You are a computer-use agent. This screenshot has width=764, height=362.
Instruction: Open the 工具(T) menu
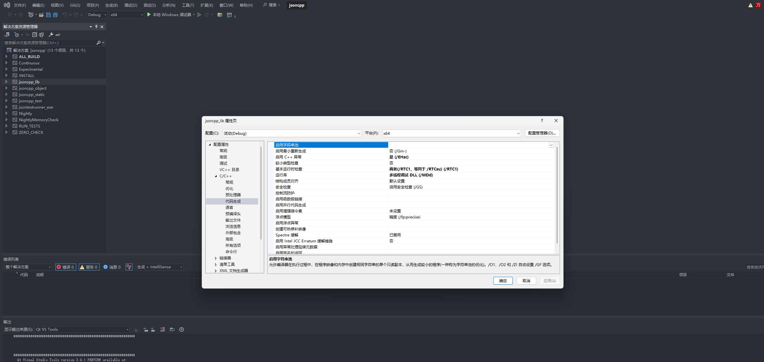[188, 5]
